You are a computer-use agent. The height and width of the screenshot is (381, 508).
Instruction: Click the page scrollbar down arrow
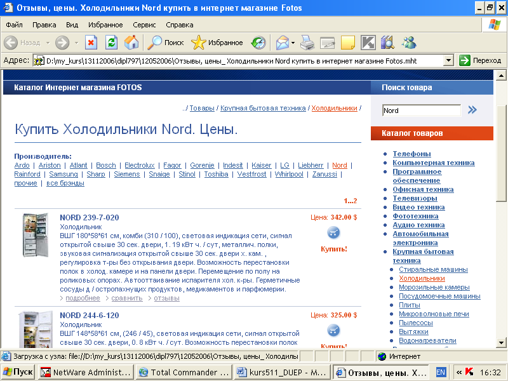tap(501, 342)
